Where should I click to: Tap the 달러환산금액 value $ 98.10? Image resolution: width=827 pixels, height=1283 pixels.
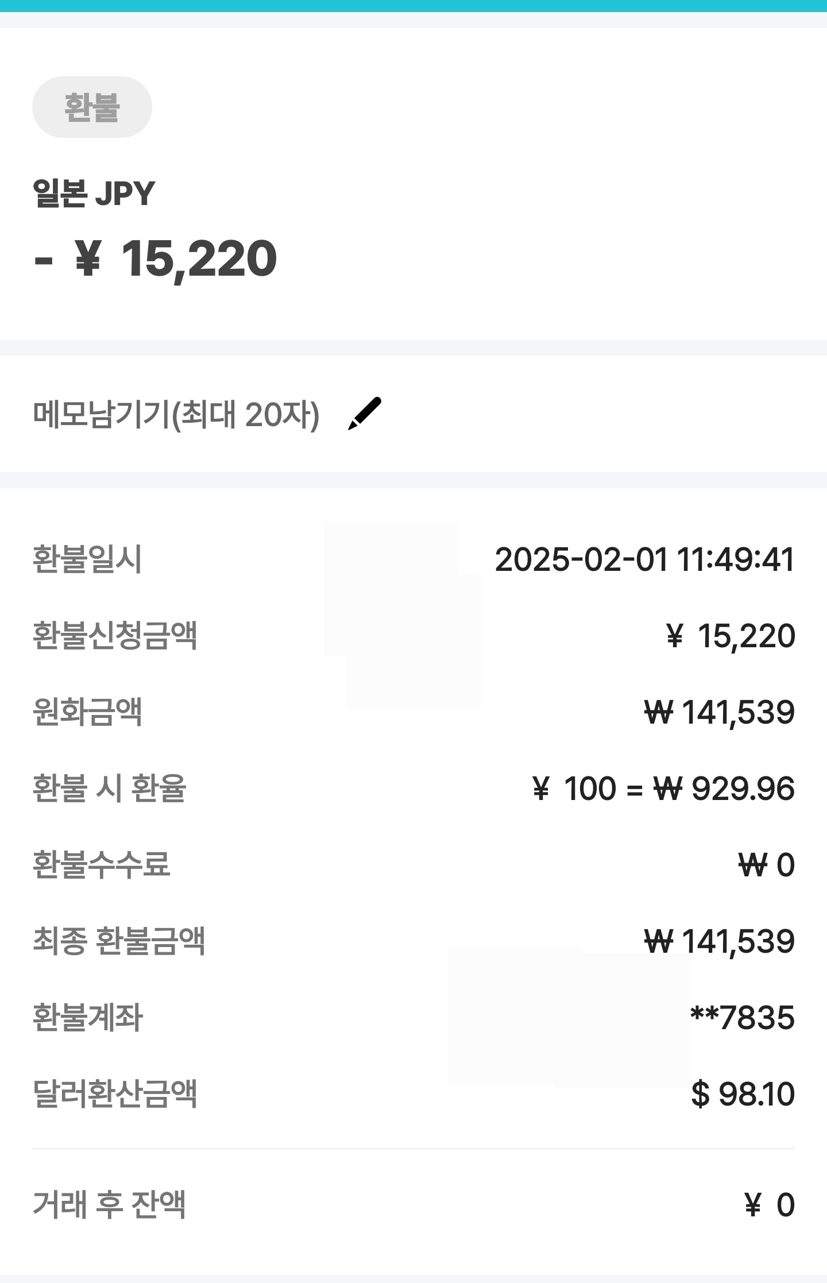click(743, 1094)
